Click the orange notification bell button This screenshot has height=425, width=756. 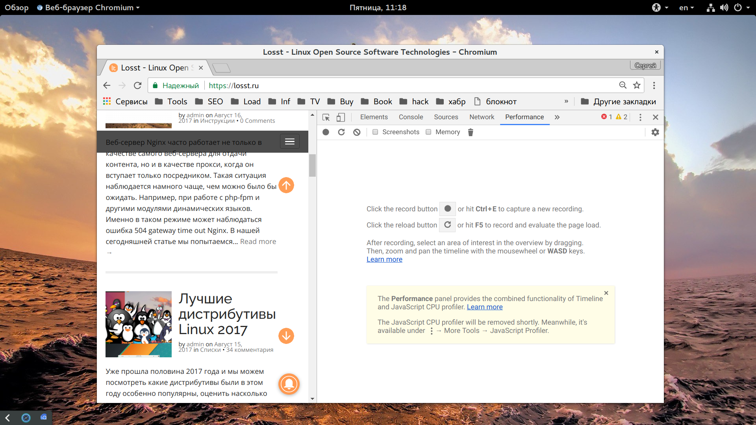(x=289, y=384)
